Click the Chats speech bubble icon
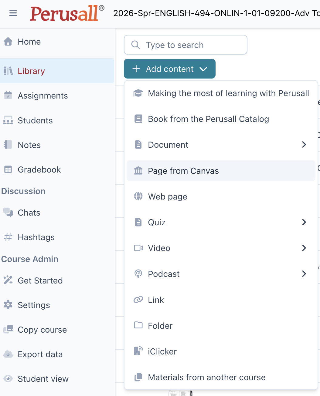The width and height of the screenshot is (320, 396). click(8, 213)
